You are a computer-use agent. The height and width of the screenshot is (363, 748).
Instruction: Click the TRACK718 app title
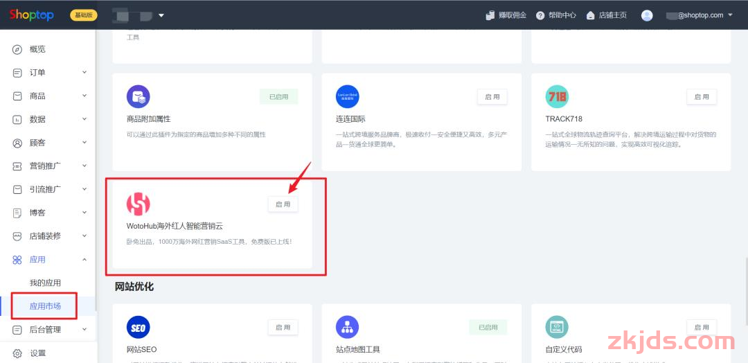point(564,118)
